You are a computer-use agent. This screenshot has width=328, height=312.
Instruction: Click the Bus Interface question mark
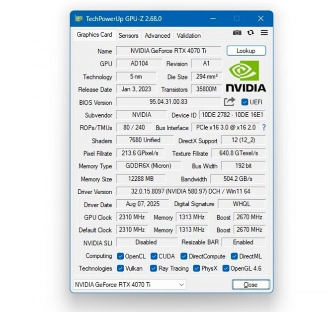point(264,128)
